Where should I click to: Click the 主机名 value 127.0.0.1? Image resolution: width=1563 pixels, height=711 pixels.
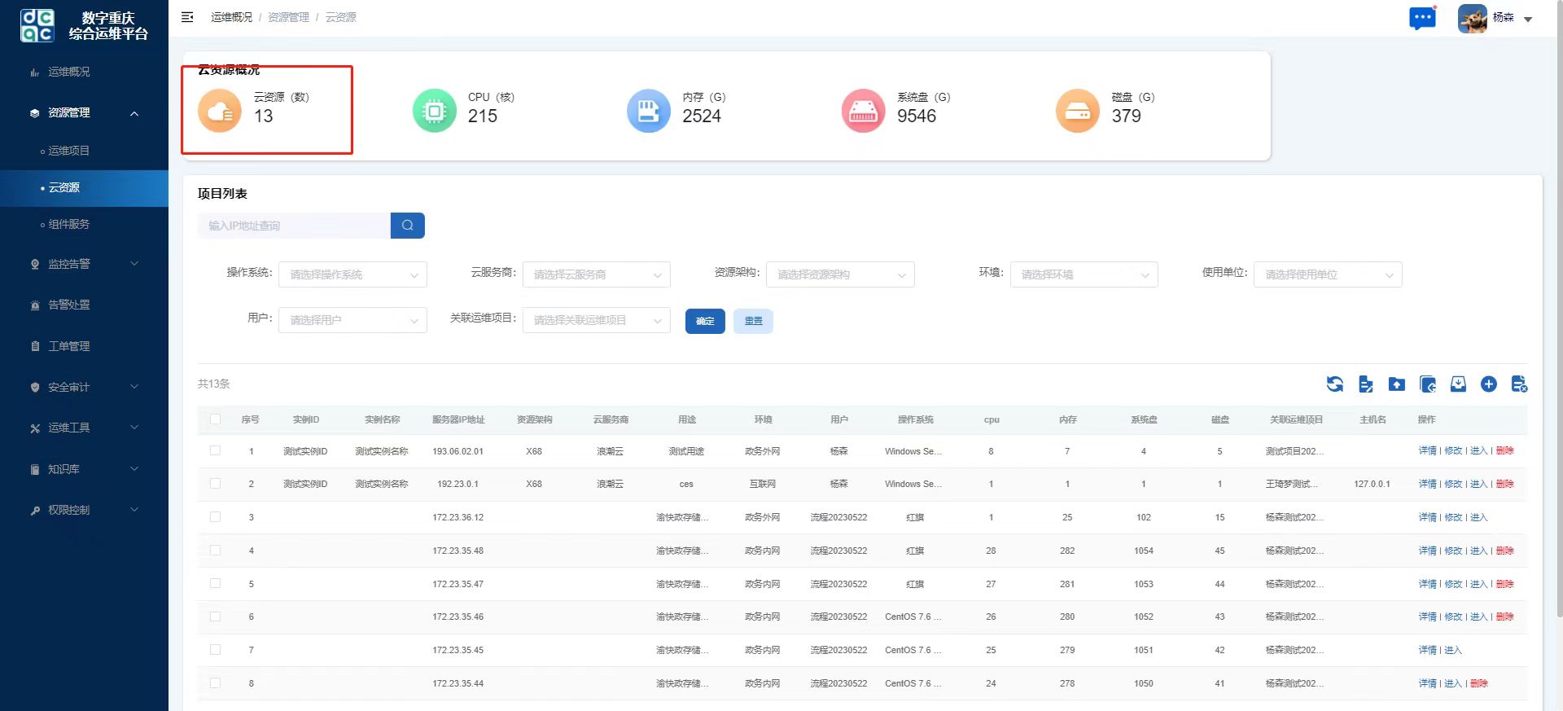(x=1372, y=484)
